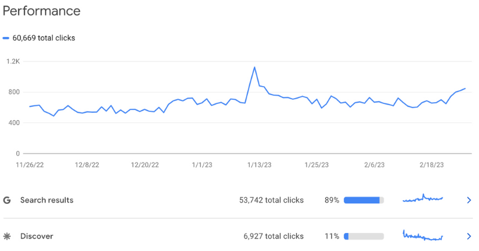Viewport: 479px width, 251px height.
Task: Click the 1.2K y-axis label
Action: point(13,61)
